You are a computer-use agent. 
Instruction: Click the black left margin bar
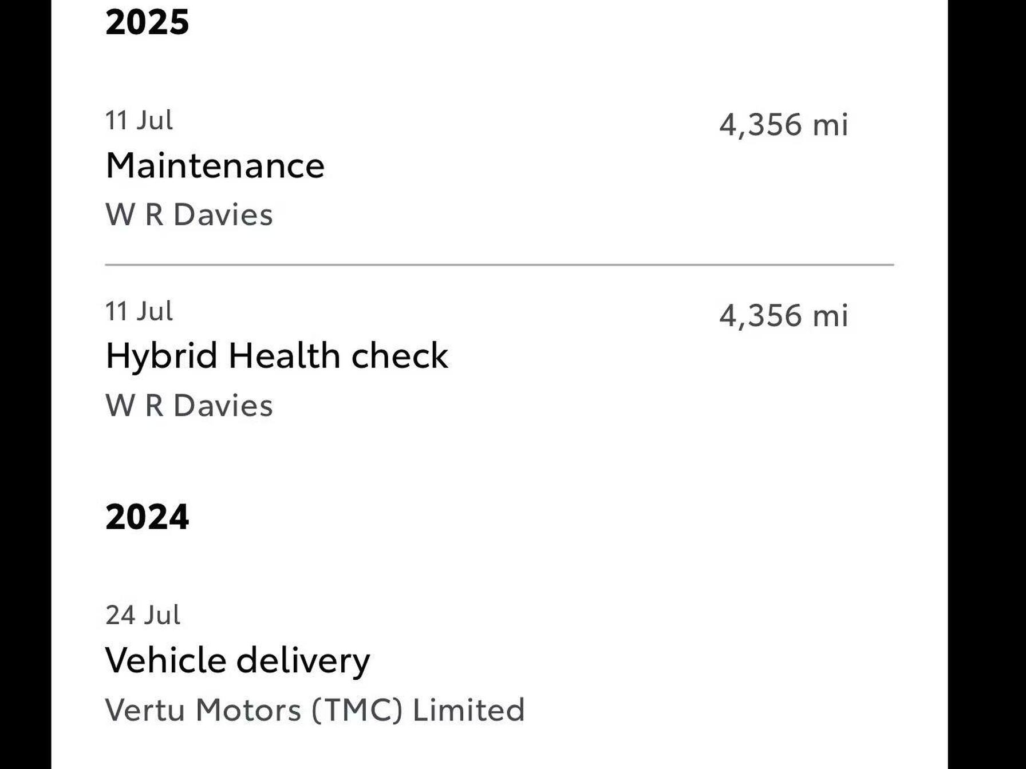[x=25, y=384]
